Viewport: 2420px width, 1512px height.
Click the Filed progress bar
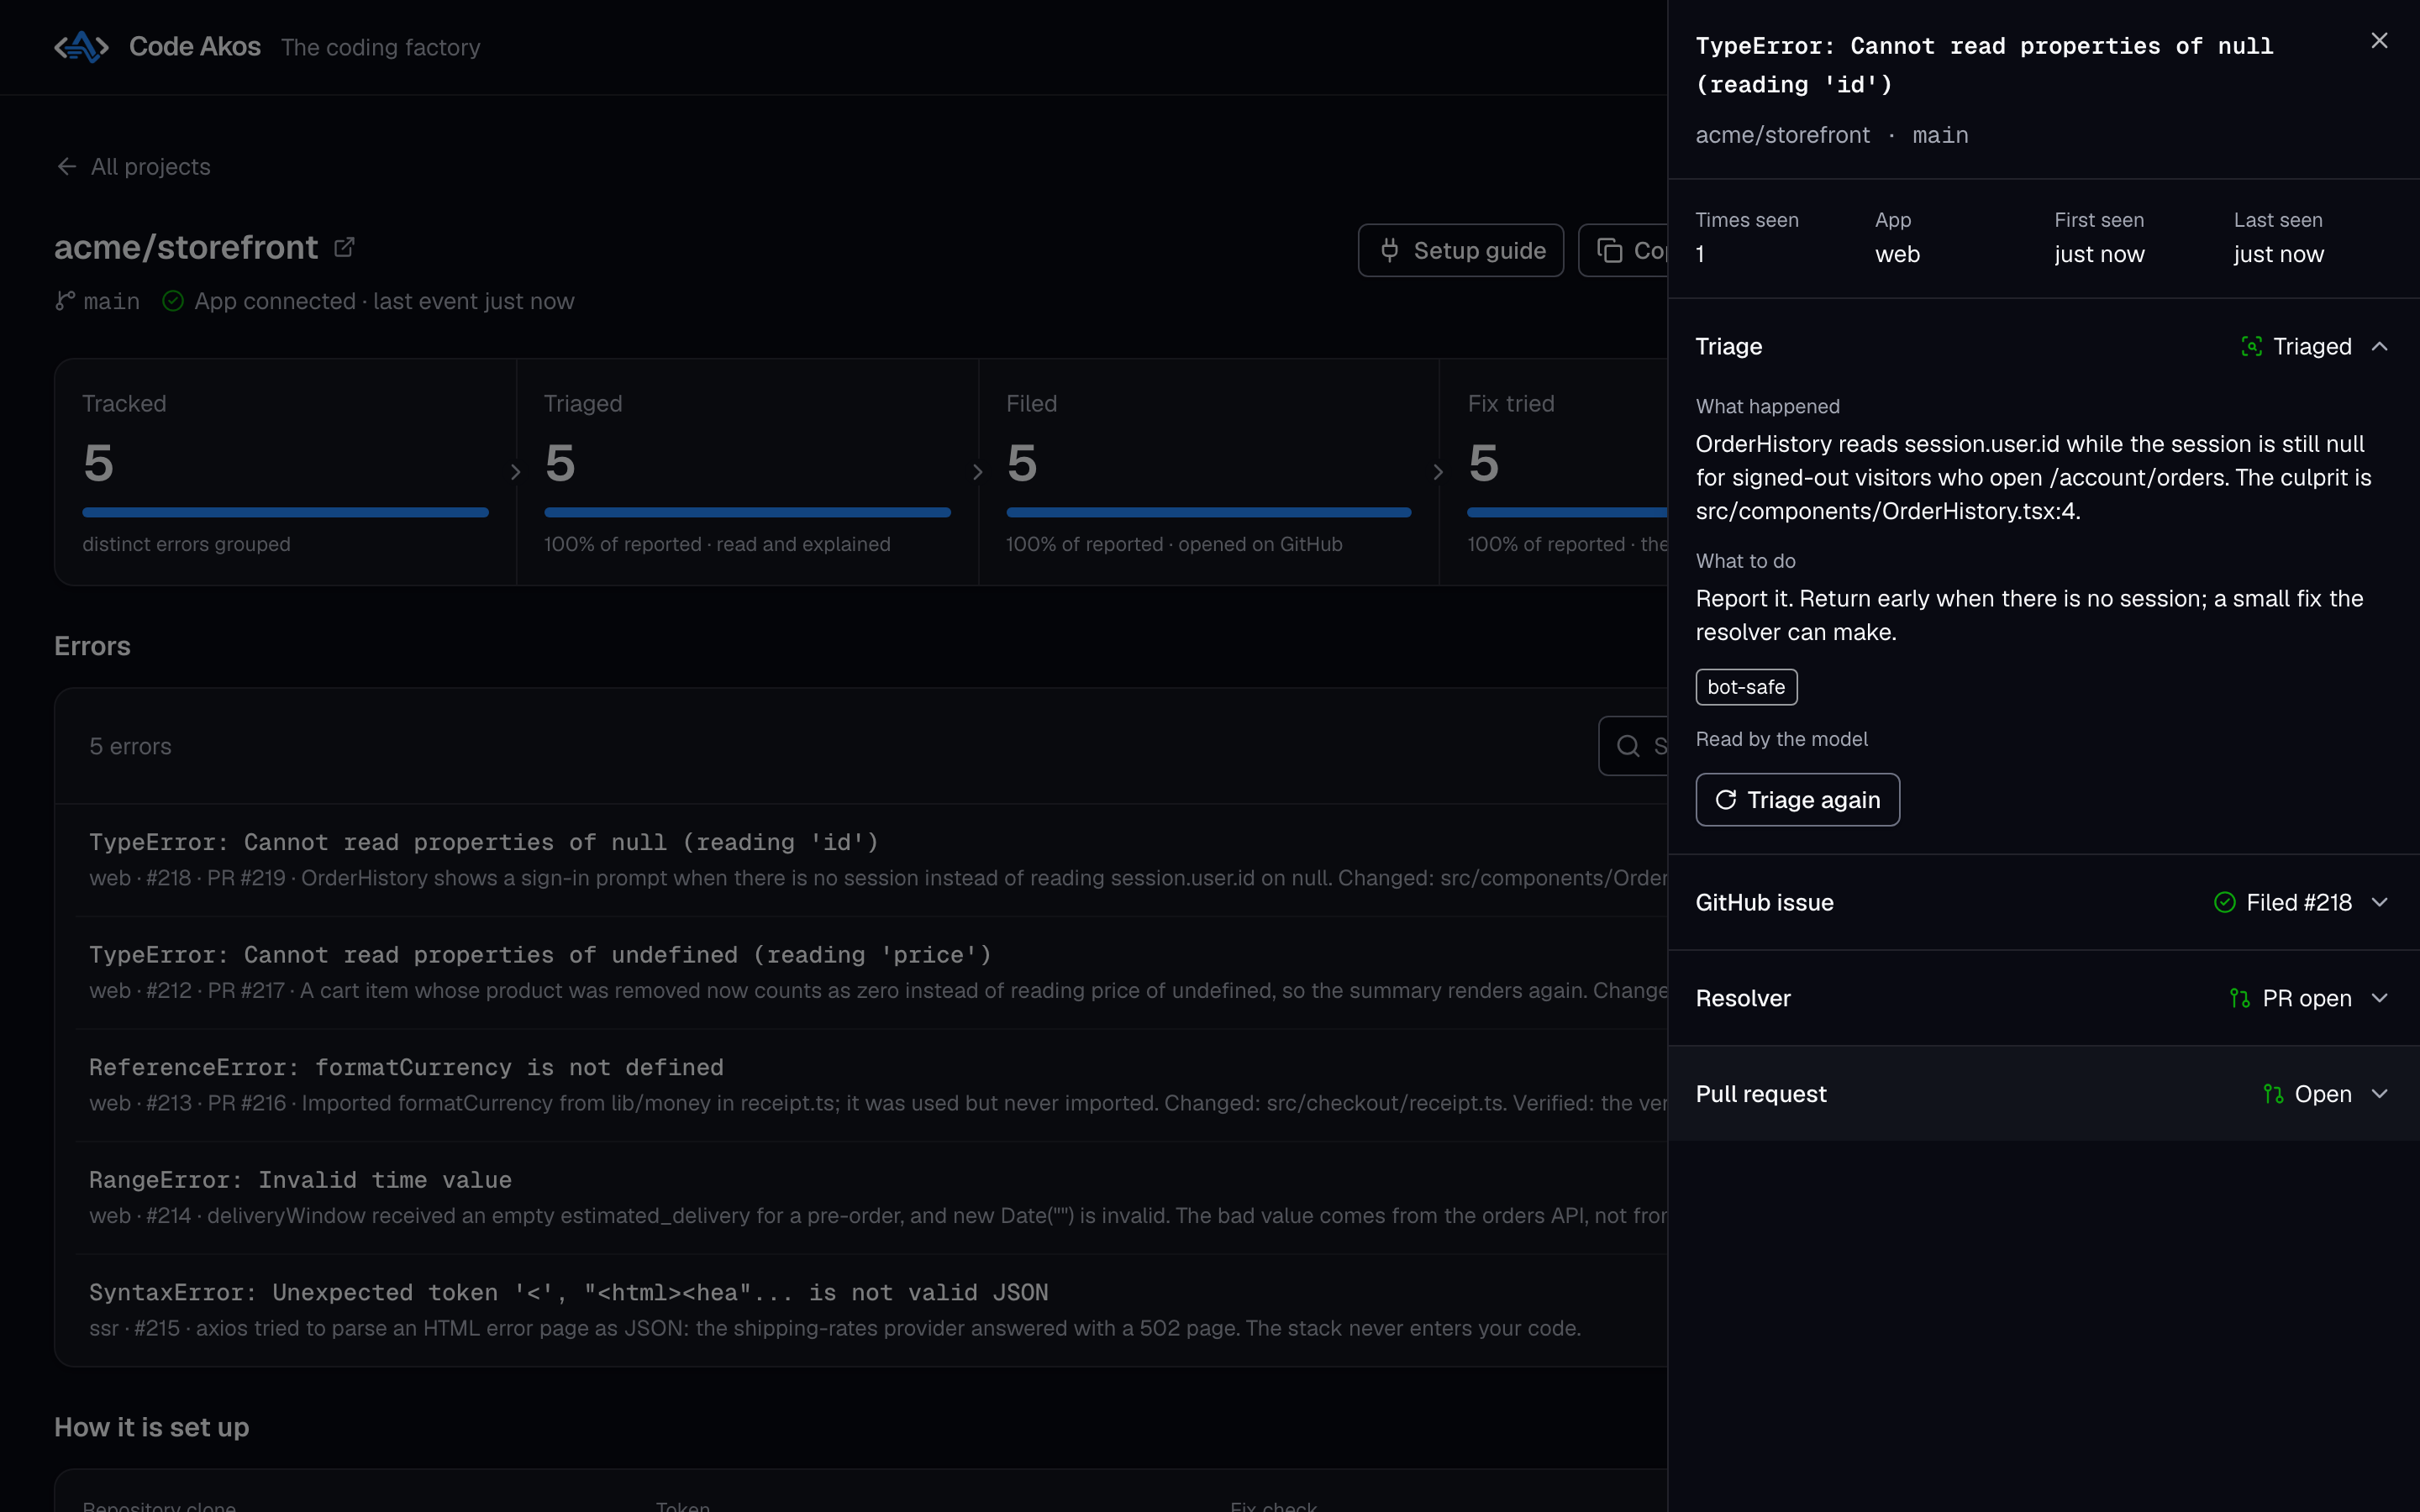(x=1208, y=512)
